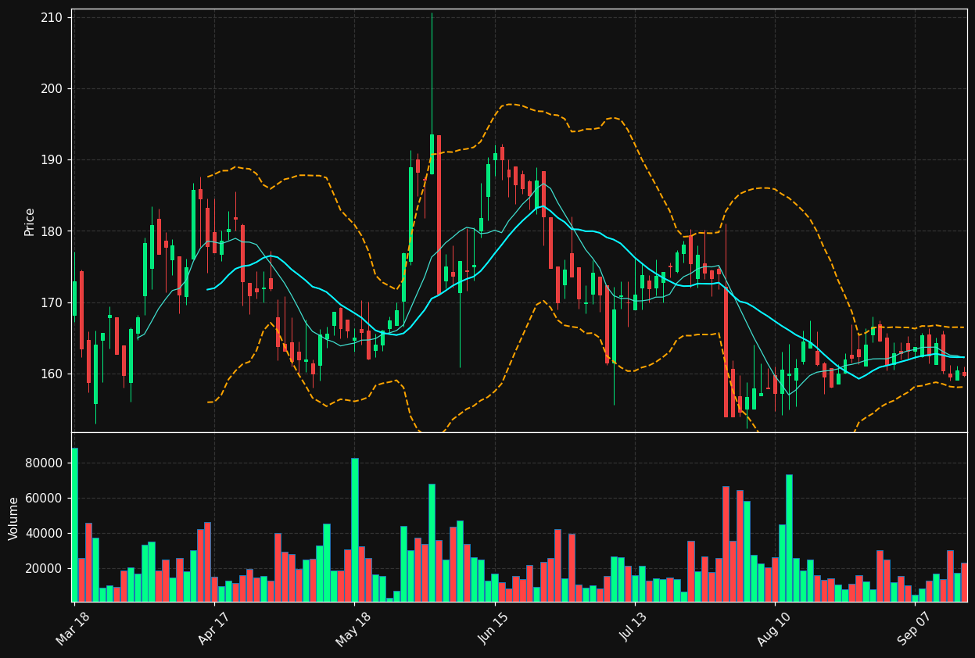Click the Apr 17 date label
The width and height of the screenshot is (975, 658).
click(213, 629)
